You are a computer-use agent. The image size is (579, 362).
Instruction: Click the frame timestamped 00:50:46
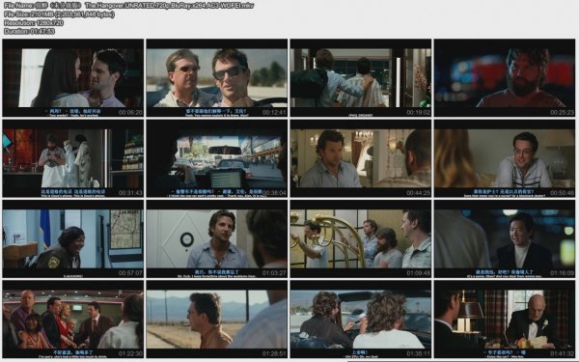pyautogui.click(x=505, y=158)
